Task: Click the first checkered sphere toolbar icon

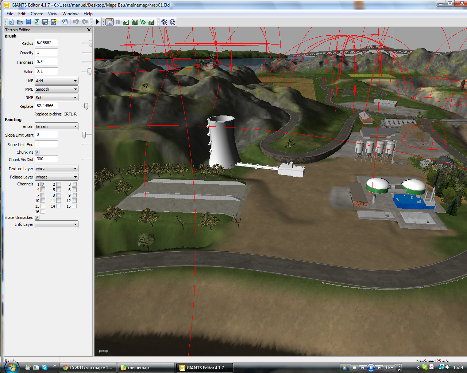Action: coord(164,22)
